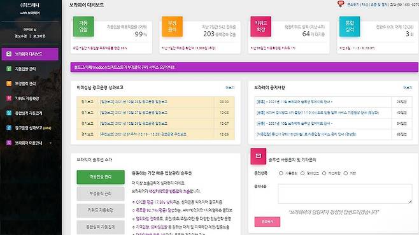Click the green 자동입찰 관리 sidebar icon
This screenshot has width=419, height=235.
(9, 69)
